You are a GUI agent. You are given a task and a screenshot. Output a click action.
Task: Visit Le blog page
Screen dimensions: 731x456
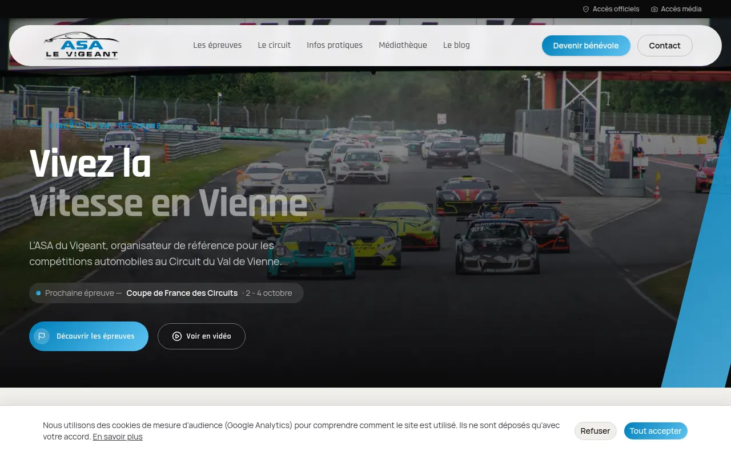456,45
